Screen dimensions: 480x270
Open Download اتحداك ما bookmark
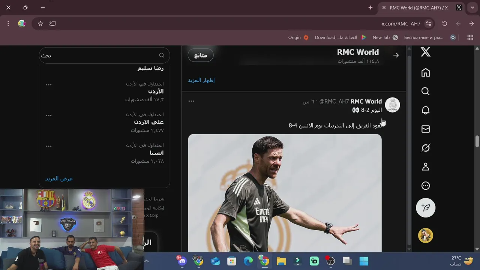340,37
